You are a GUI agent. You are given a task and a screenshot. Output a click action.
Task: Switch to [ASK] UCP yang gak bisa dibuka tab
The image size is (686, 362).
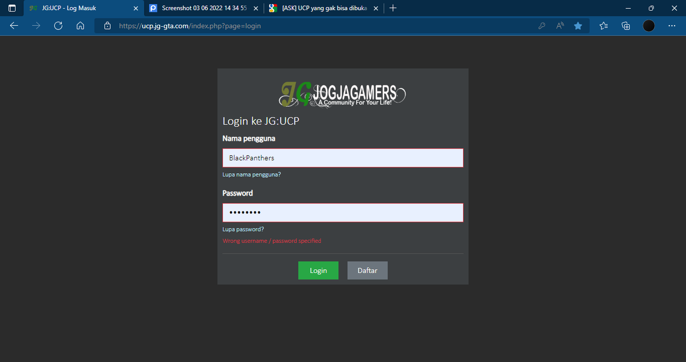[x=324, y=8]
